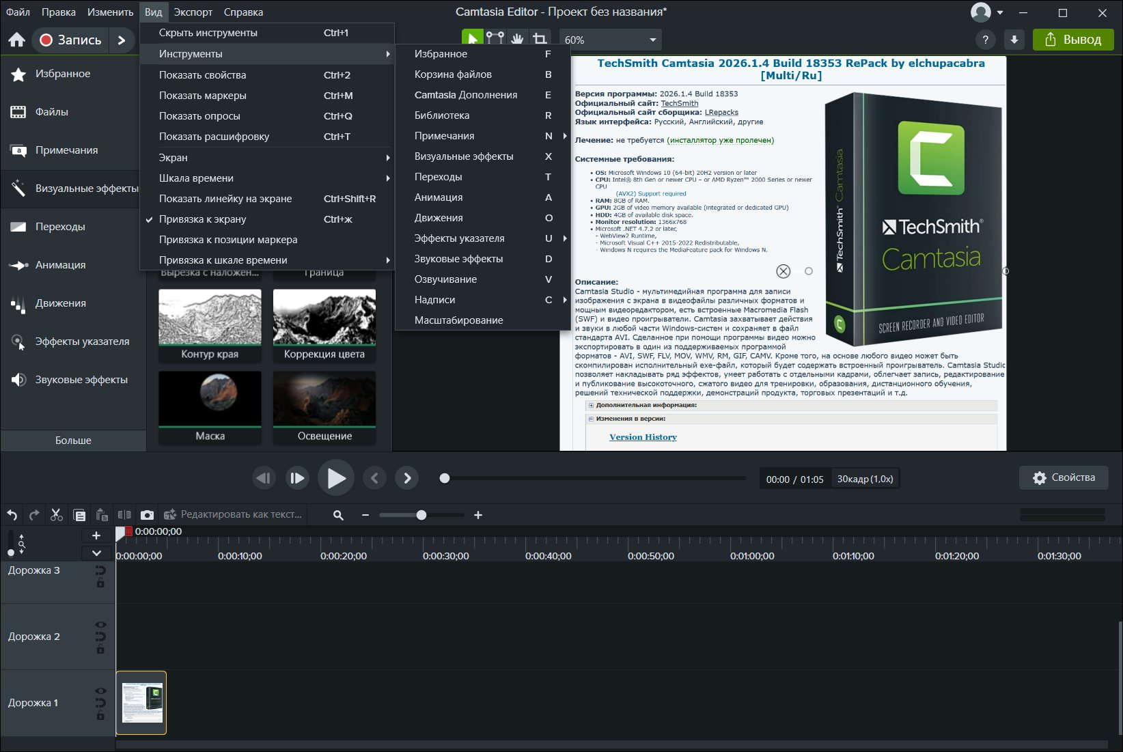The image size is (1123, 752).
Task: Lock Дорожка 3 with padlock
Action: [x=100, y=583]
